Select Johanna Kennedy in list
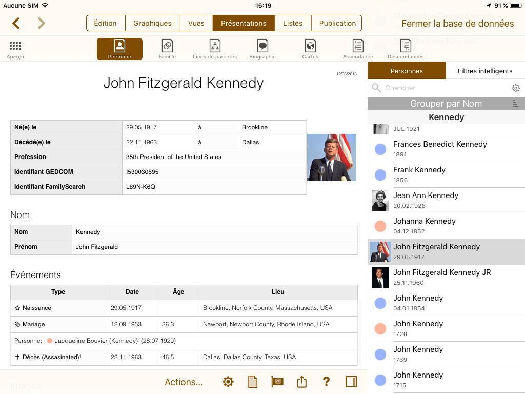The image size is (525, 394). (447, 226)
